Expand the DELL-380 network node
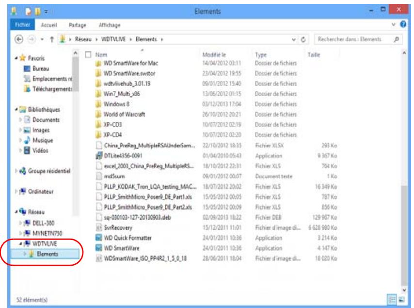 20,223
